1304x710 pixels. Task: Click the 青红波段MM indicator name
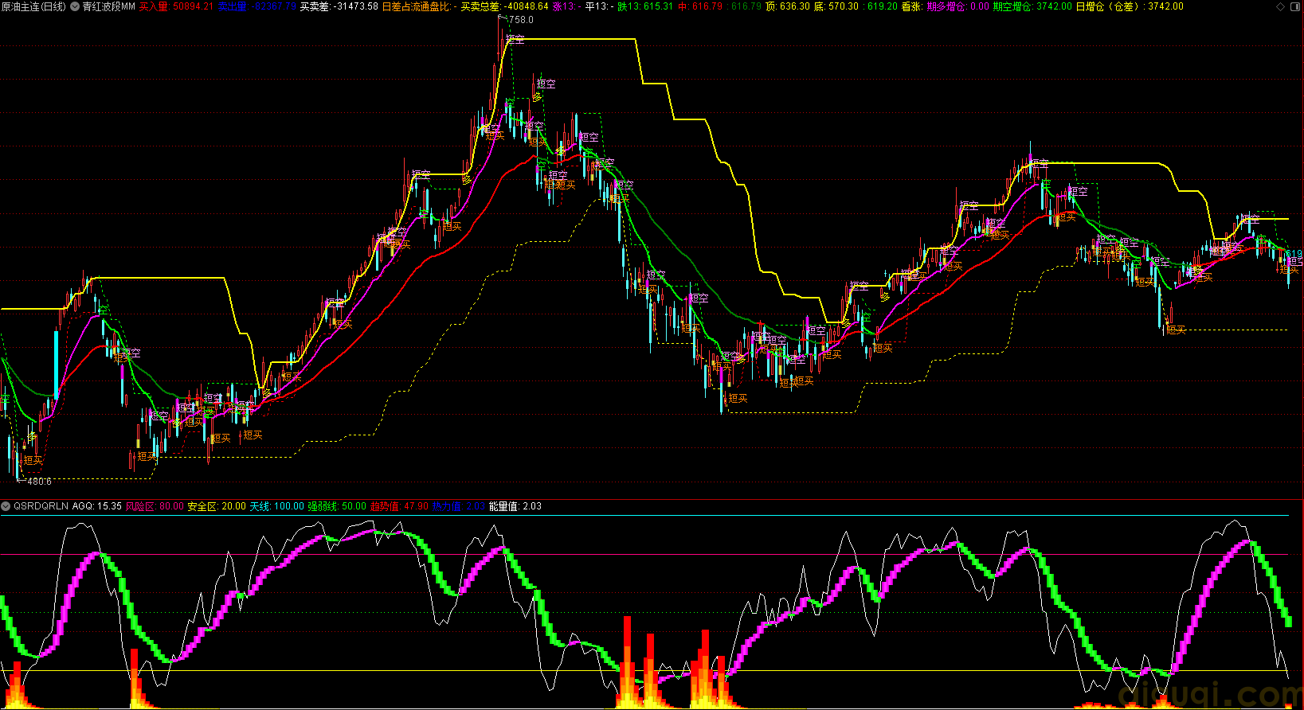coord(108,6)
